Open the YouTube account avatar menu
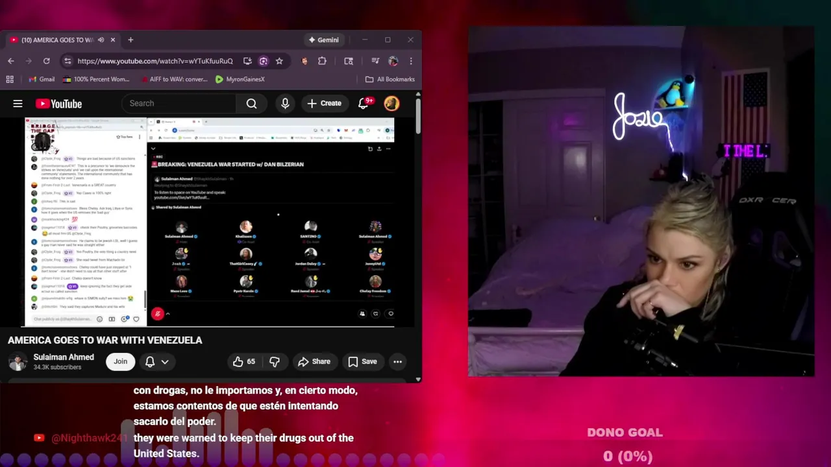 coord(391,104)
